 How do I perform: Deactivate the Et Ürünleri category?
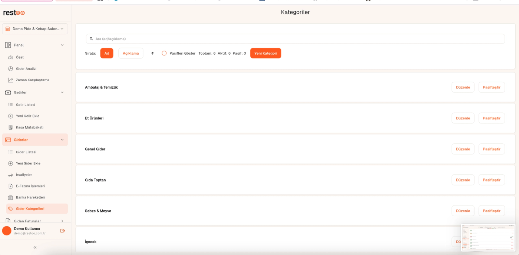pos(492,118)
